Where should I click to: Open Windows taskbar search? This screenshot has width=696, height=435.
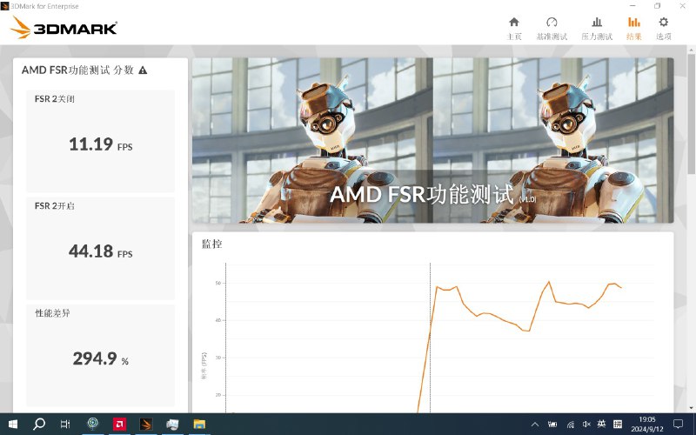click(39, 424)
